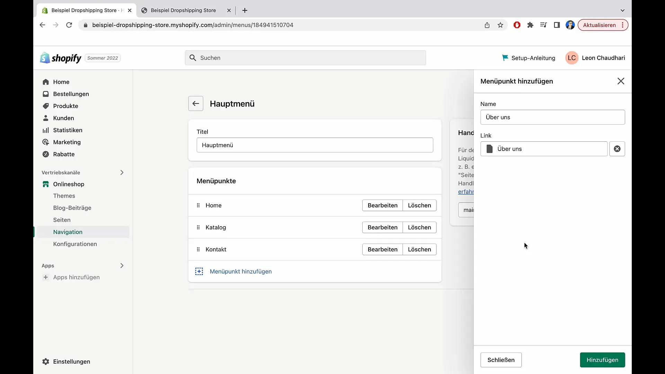Click the Navigation menu item in sidebar
This screenshot has width=665, height=374.
(x=68, y=232)
